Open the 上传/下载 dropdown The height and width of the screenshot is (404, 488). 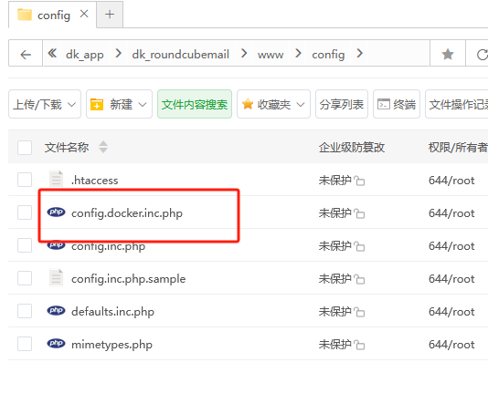pyautogui.click(x=45, y=104)
